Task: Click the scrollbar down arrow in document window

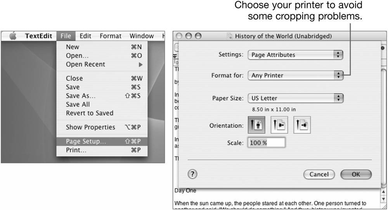Action: pos(384,199)
